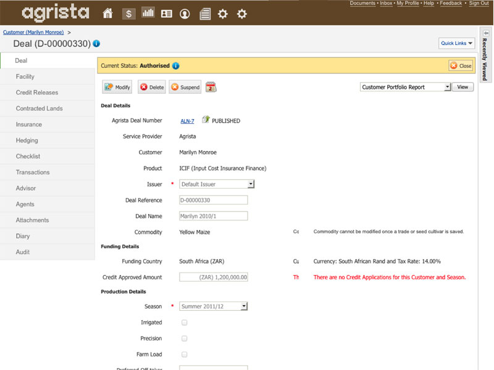The image size is (494, 370).
Task: Click the published arrow icon near ALN-7
Action: 206,120
